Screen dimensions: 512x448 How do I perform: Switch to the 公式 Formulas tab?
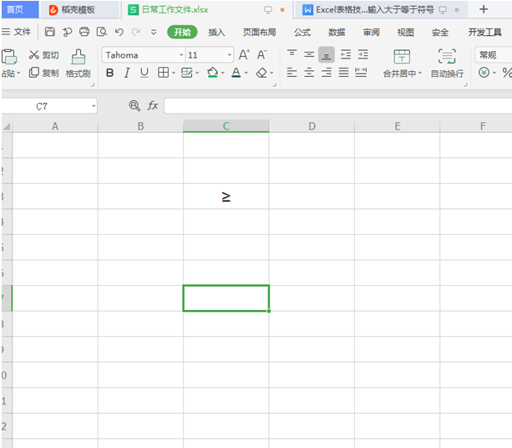pos(302,32)
